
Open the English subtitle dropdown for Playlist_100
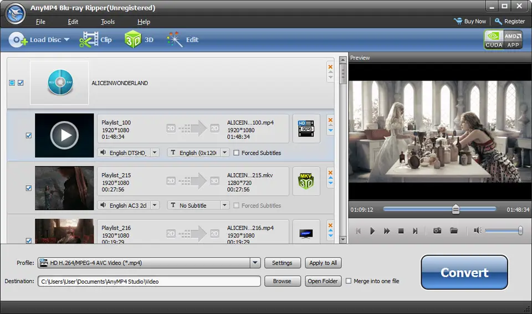(x=224, y=153)
